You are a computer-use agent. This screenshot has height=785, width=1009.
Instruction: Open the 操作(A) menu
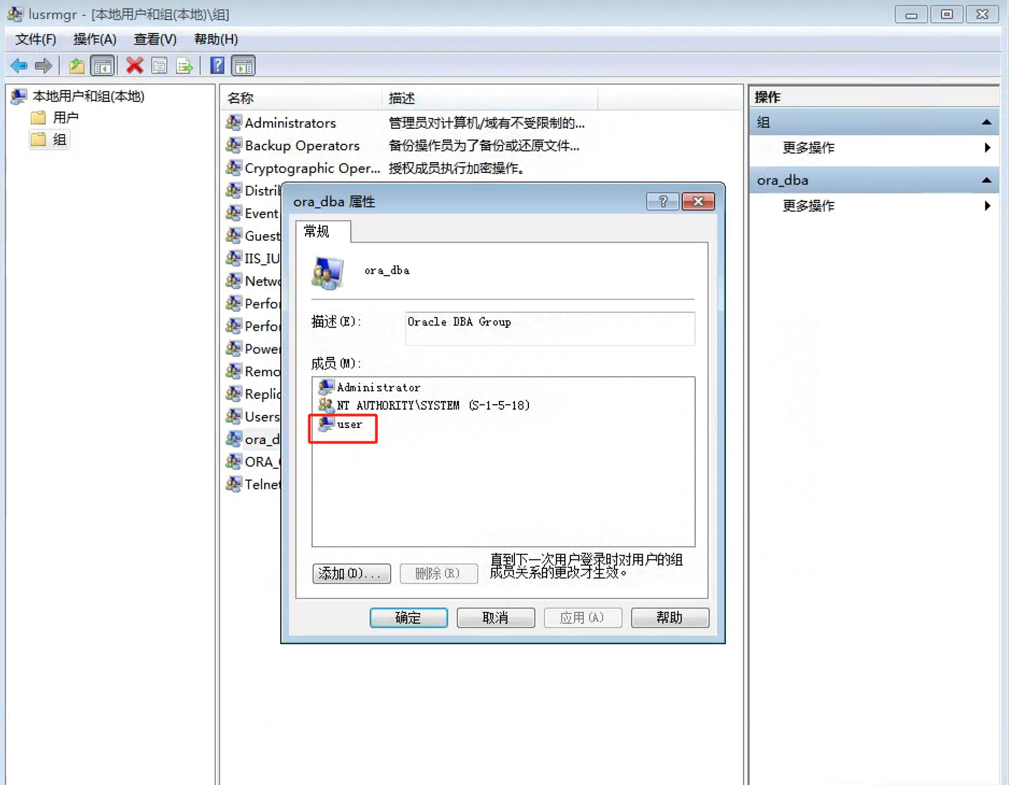pos(95,39)
